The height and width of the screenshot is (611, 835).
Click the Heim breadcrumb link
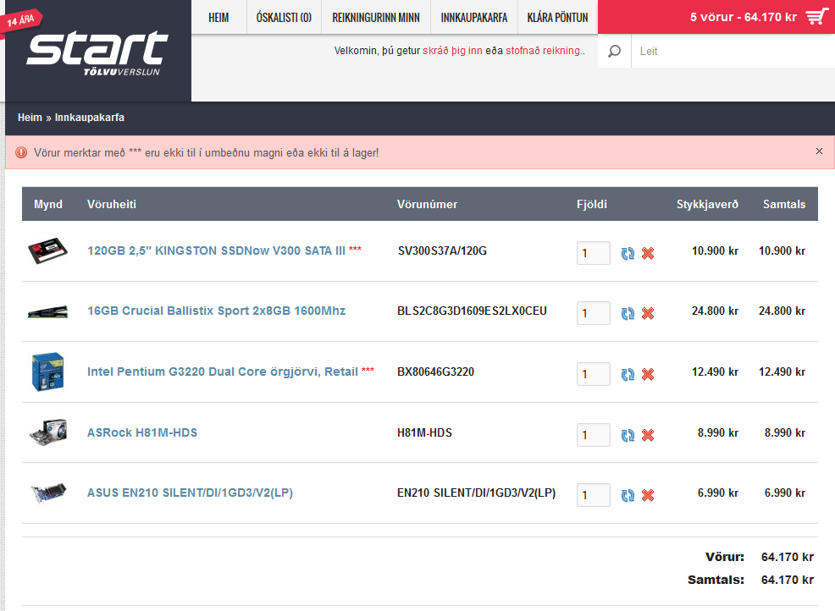[x=30, y=118]
